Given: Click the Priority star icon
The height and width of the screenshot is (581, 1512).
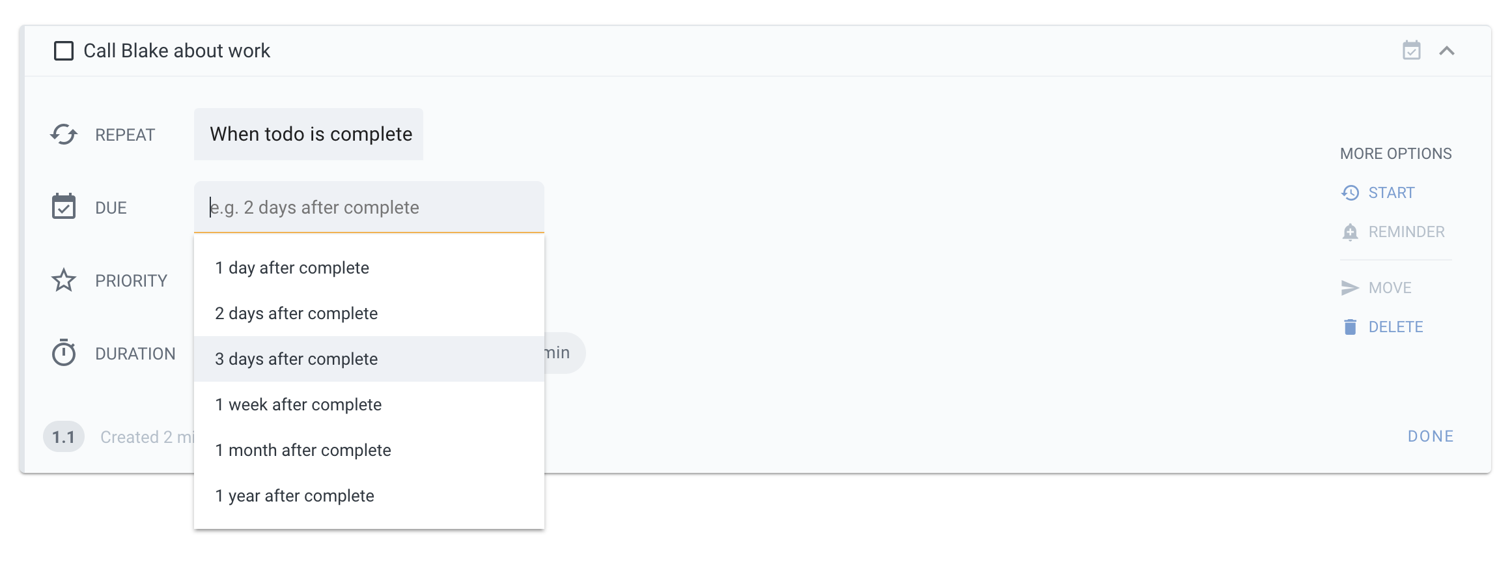Looking at the screenshot, I should point(63,280).
